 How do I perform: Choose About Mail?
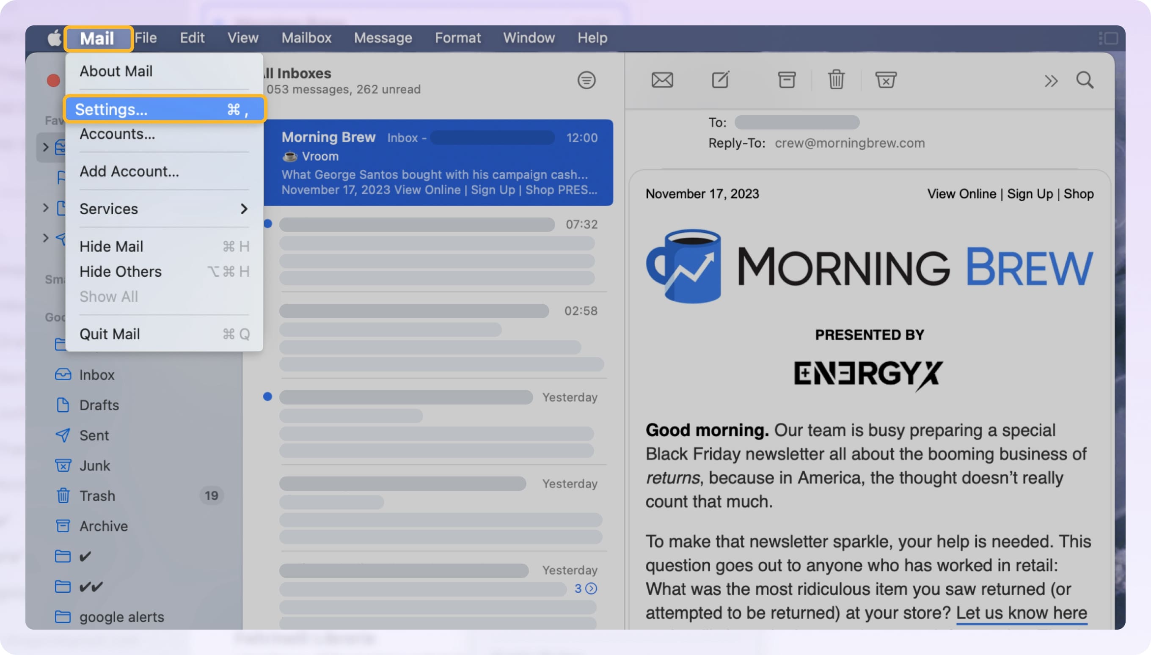(x=164, y=71)
